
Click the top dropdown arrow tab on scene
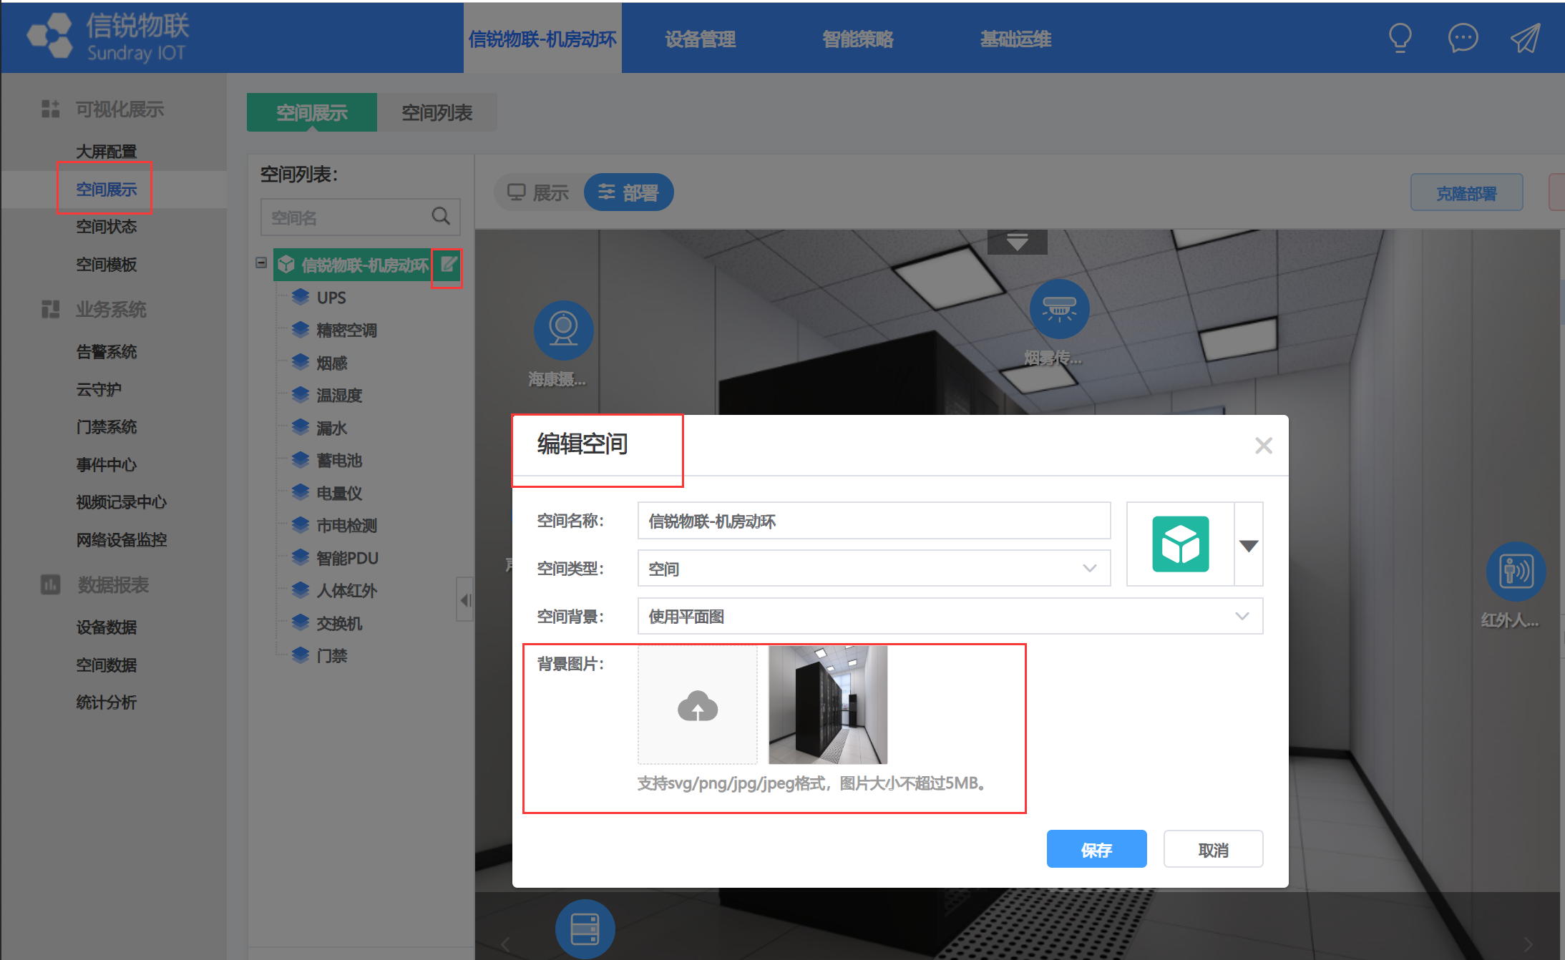(x=1017, y=242)
